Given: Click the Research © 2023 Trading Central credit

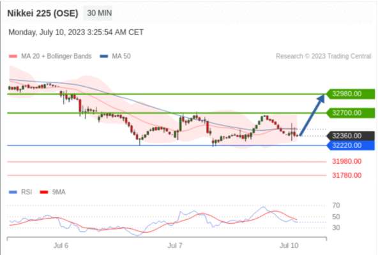Looking at the screenshot, I should coord(323,56).
